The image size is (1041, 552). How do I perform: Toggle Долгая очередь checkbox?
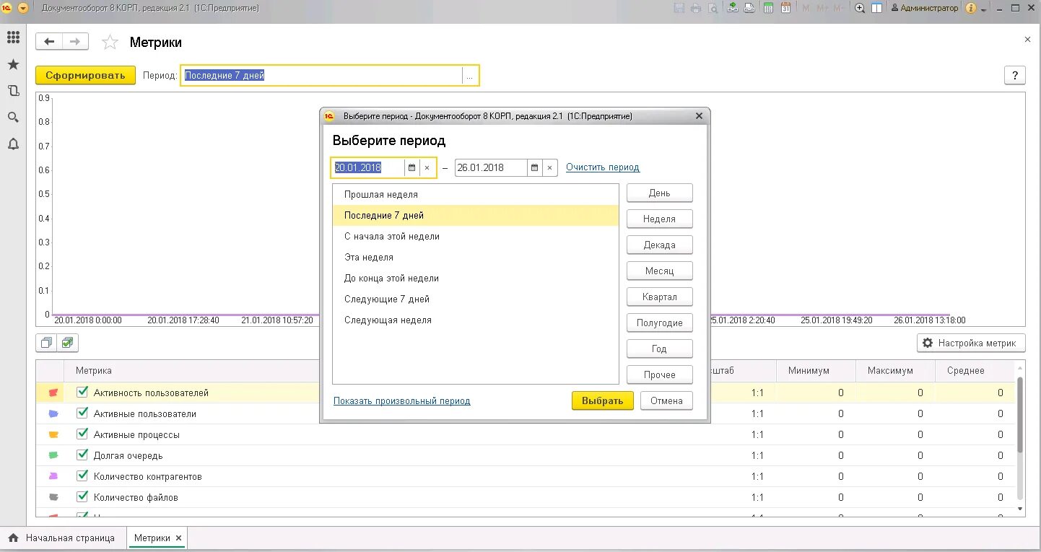(82, 455)
